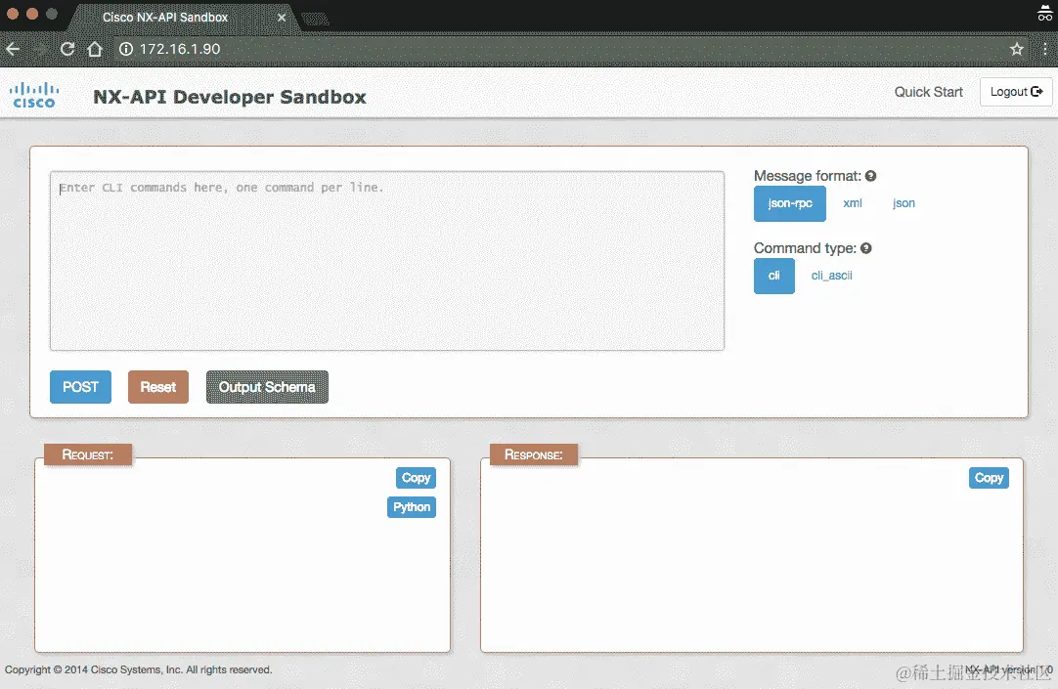Click the Response panel label
Viewport: 1058px width, 689px height.
pos(534,455)
